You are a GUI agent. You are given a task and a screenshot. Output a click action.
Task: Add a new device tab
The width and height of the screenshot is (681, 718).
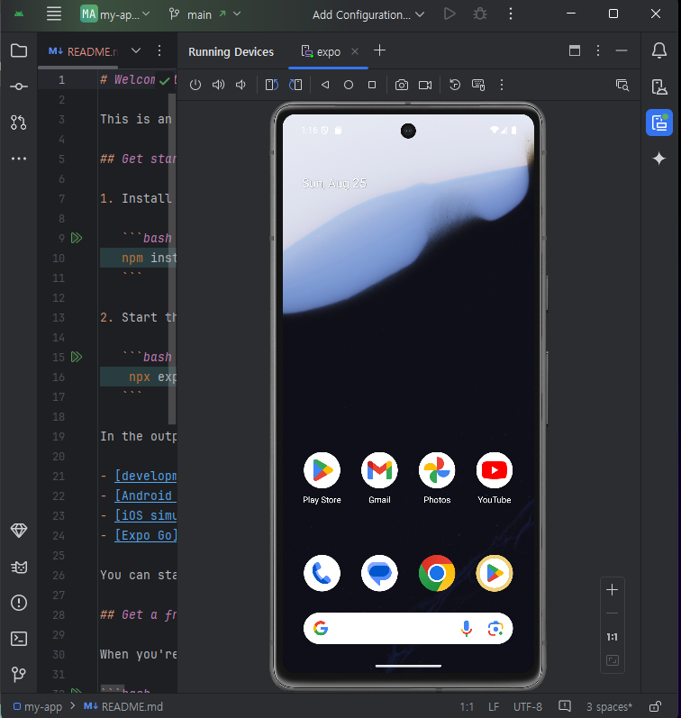379,50
